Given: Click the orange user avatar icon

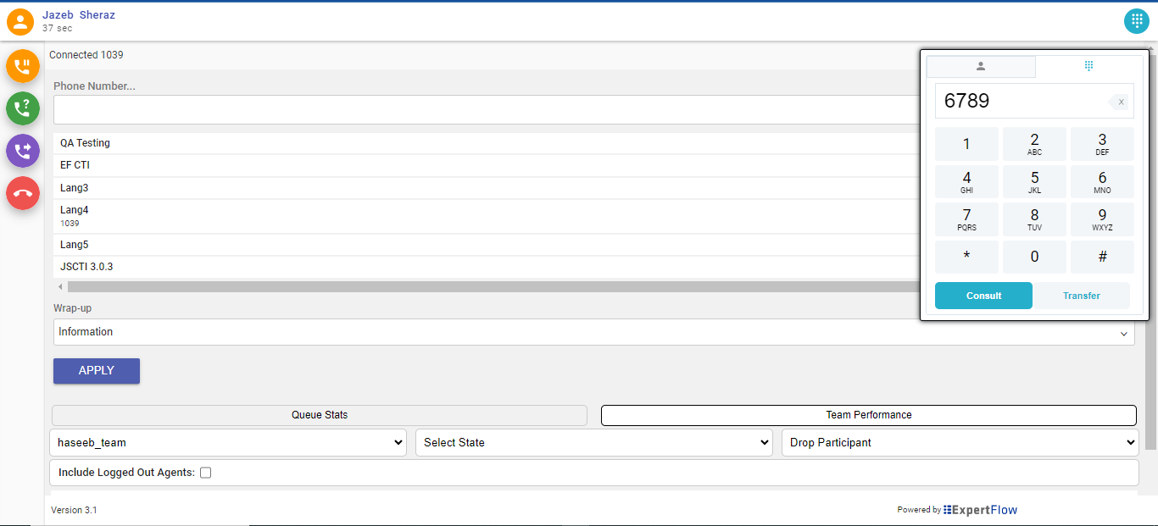Looking at the screenshot, I should click(20, 21).
